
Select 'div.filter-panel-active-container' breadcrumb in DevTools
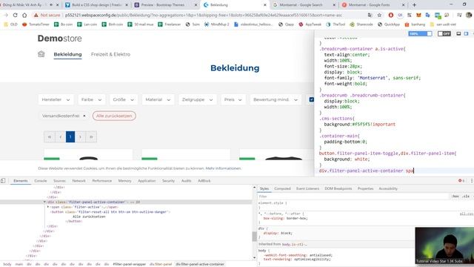point(200,264)
